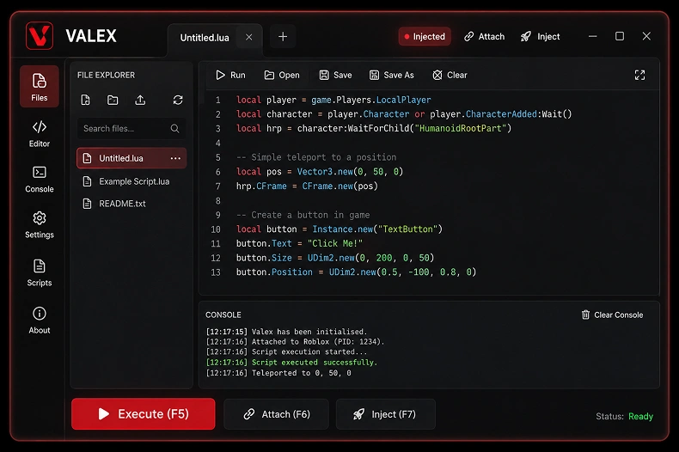Image resolution: width=679 pixels, height=452 pixels.
Task: Click line number 13 in the gutter
Action: tap(216, 272)
